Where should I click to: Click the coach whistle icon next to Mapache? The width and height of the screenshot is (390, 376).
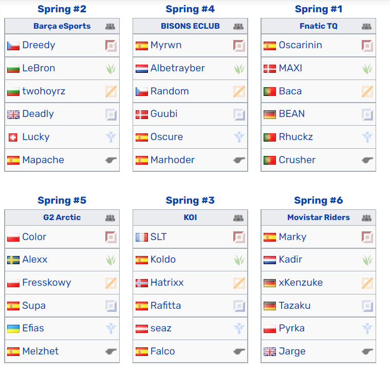[x=111, y=160]
